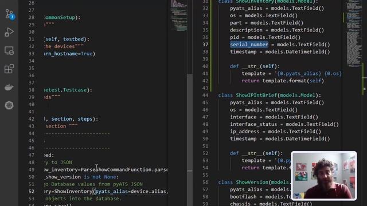Viewport: 367px width, 206px height.
Task: Click 'section, steps):' on line 42
Action: (75, 119)
